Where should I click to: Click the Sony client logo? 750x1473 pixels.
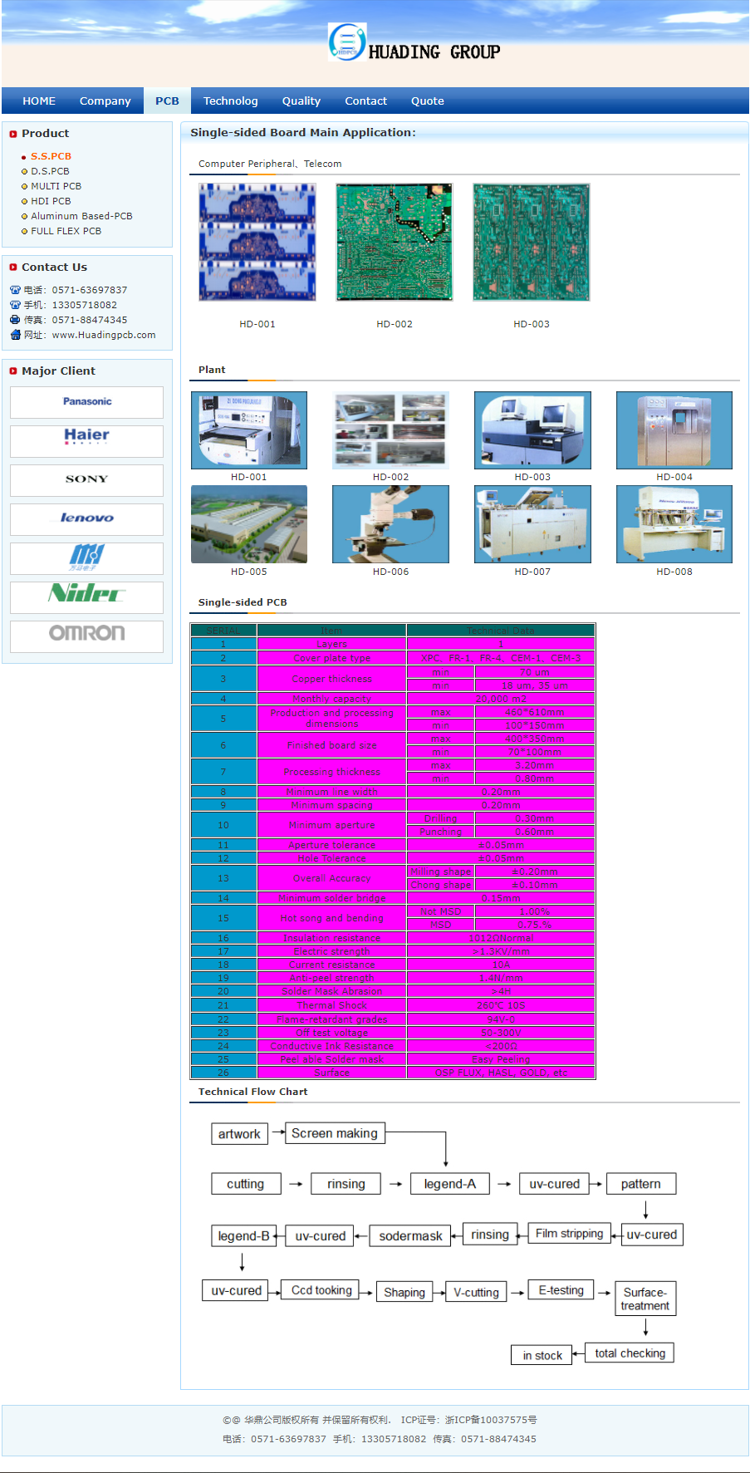tap(86, 479)
